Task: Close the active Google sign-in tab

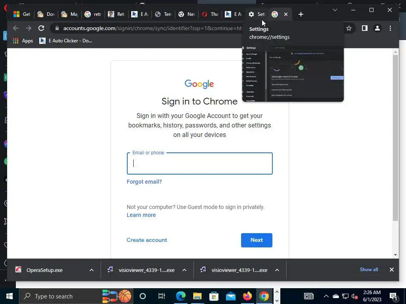Action: 285,14
